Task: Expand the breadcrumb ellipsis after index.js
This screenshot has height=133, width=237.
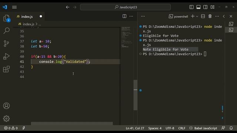Action: (x=40, y=24)
